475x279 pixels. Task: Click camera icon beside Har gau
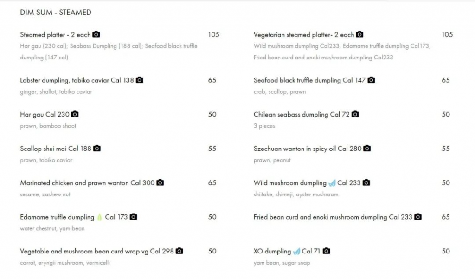75,114
